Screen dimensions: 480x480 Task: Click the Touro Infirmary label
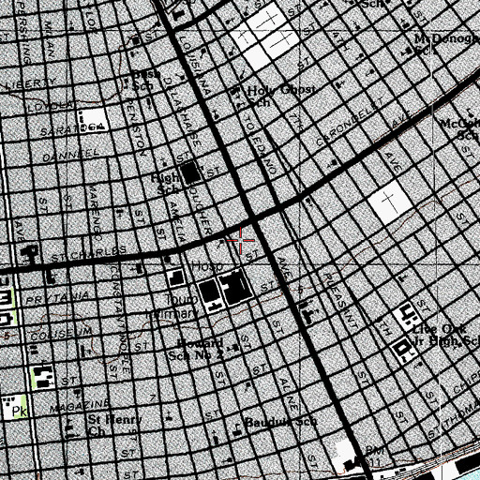(x=172, y=307)
